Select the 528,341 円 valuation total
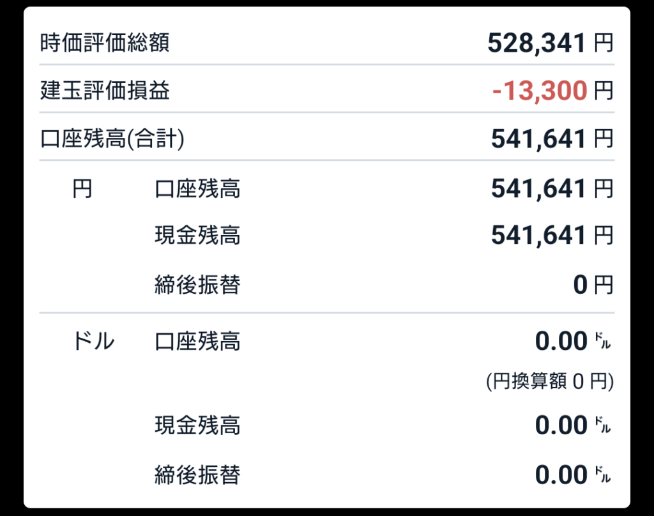Screen dimensions: 654x516 click(x=549, y=43)
